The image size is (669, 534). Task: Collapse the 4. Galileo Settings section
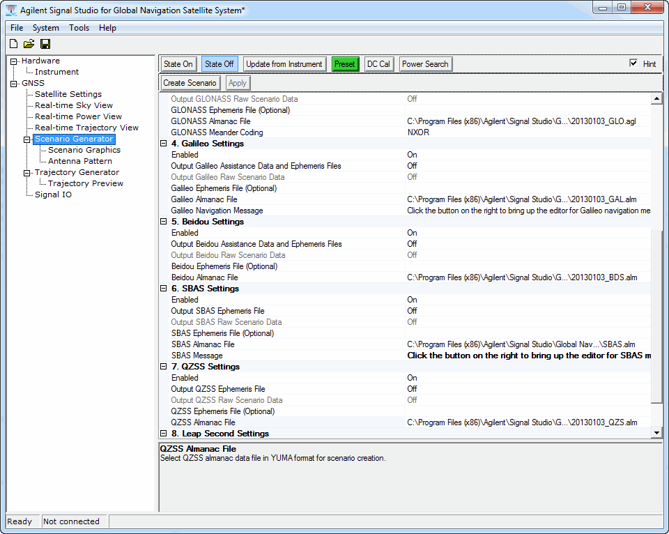tap(163, 144)
